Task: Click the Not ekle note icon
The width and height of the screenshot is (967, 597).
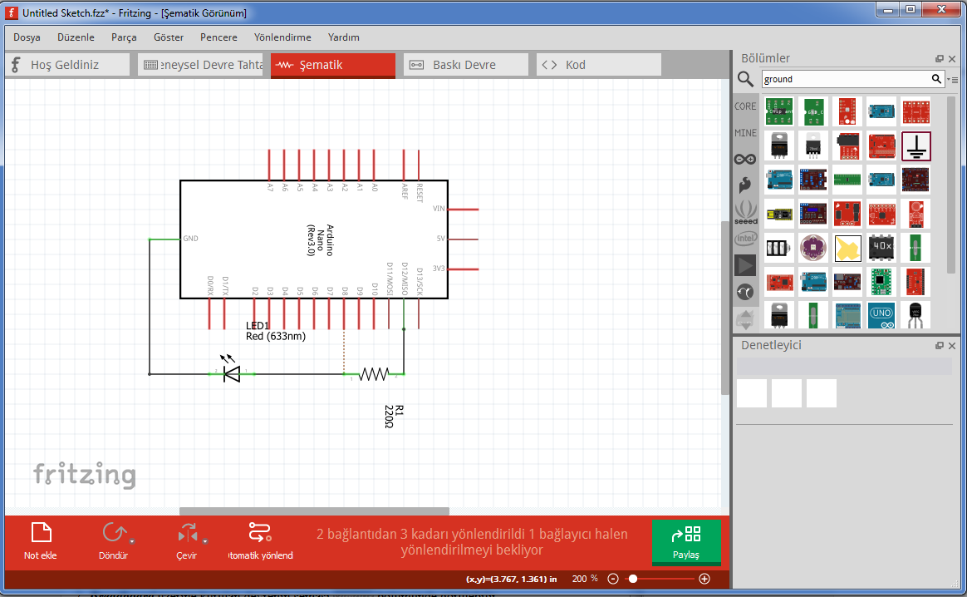Action: [41, 533]
